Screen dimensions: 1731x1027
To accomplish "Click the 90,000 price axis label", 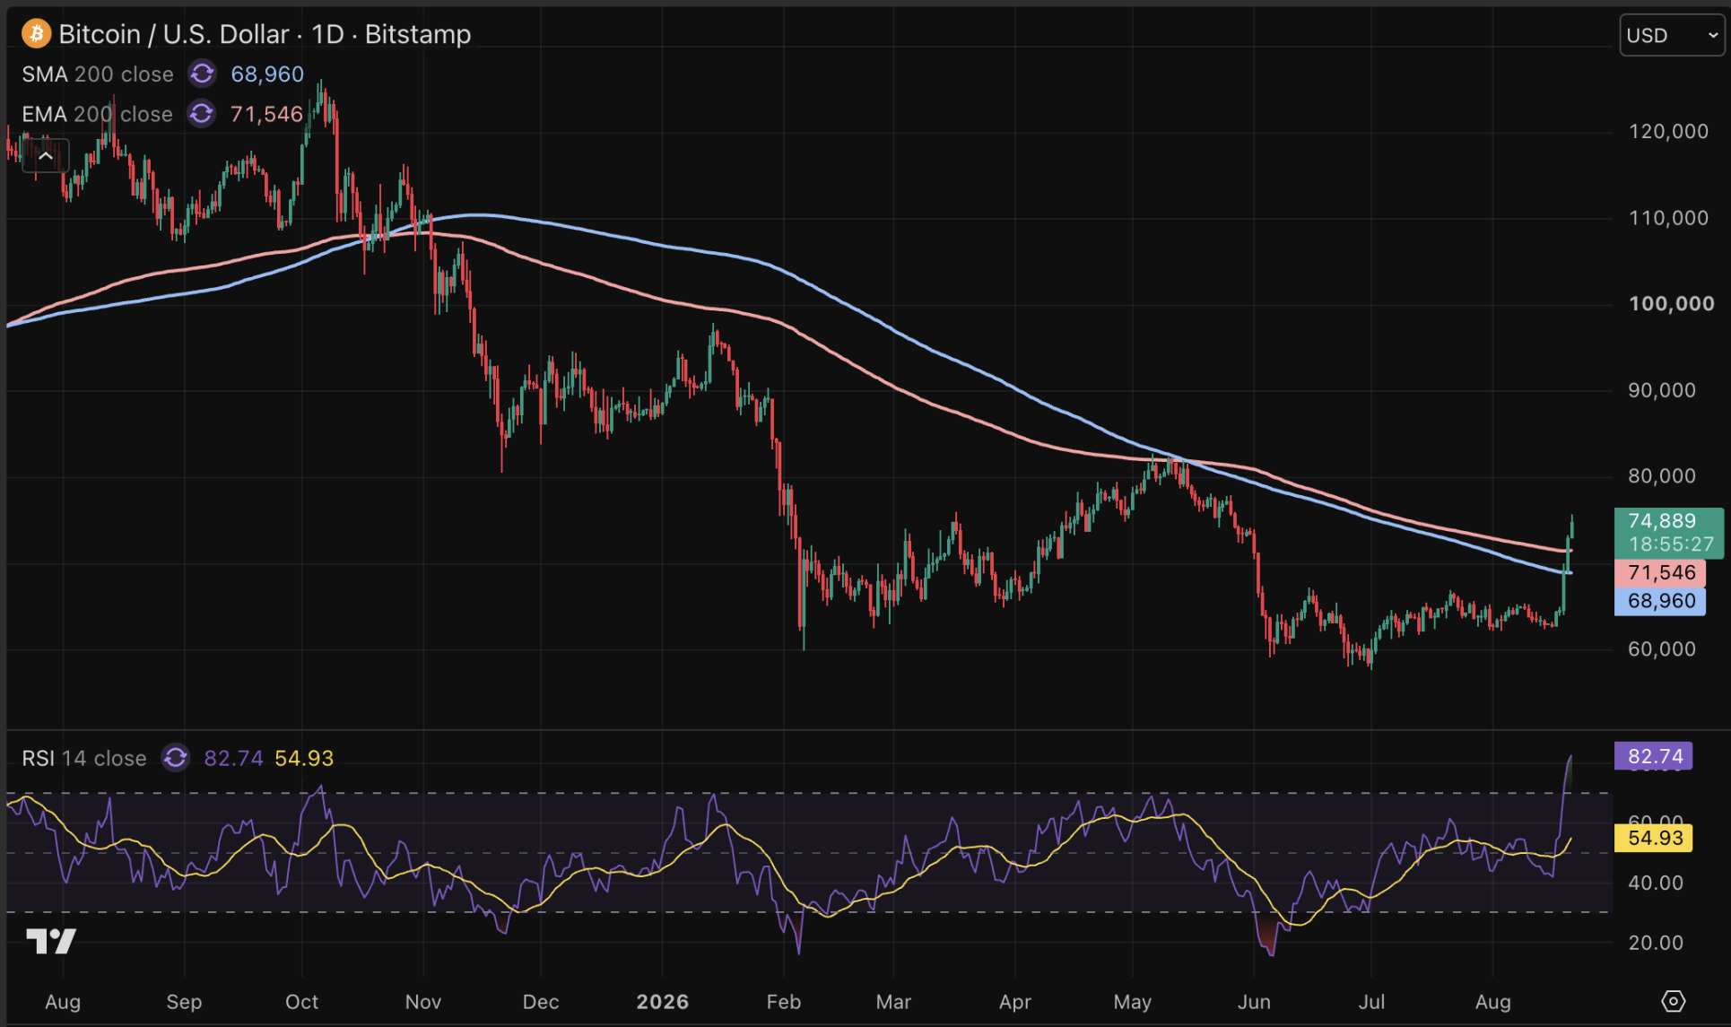I will pyautogui.click(x=1662, y=390).
